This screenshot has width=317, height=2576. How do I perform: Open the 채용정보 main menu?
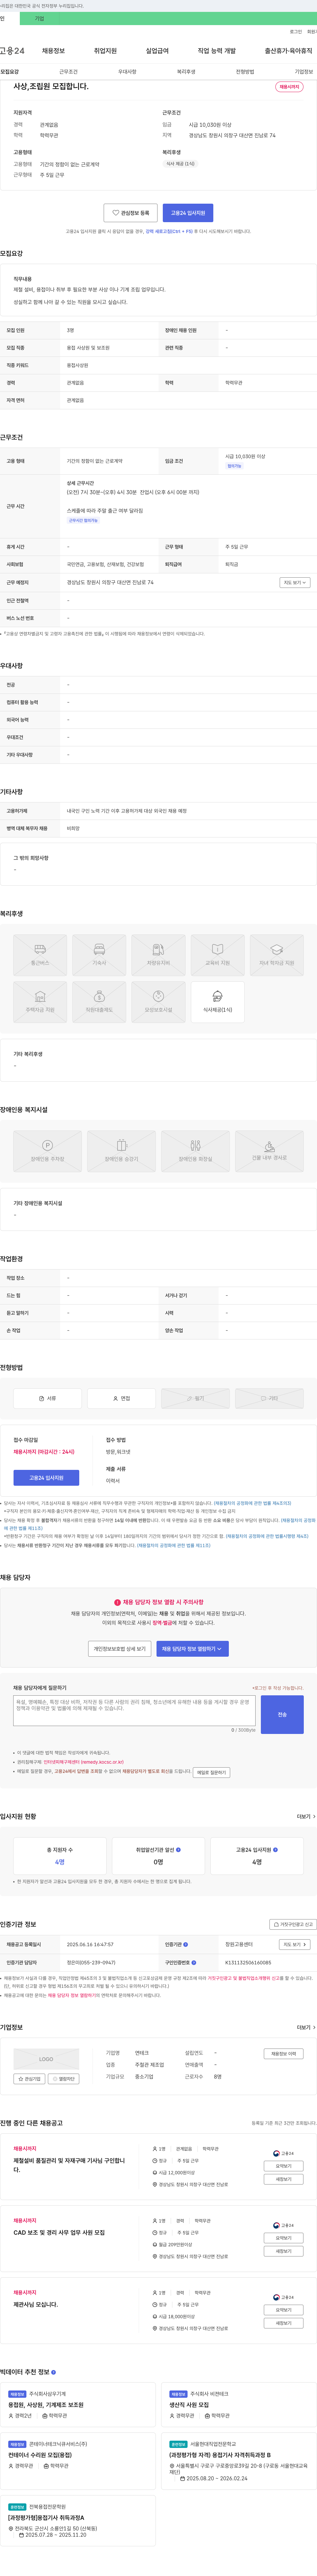click(x=53, y=51)
